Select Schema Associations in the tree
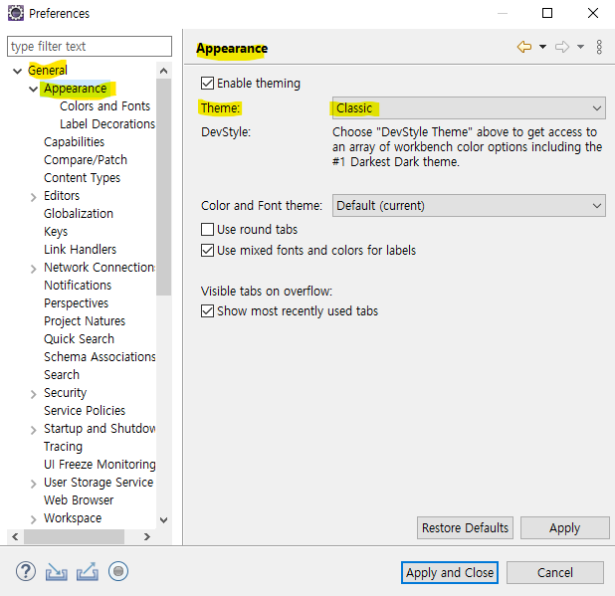This screenshot has height=596, width=615. pyautogui.click(x=100, y=357)
